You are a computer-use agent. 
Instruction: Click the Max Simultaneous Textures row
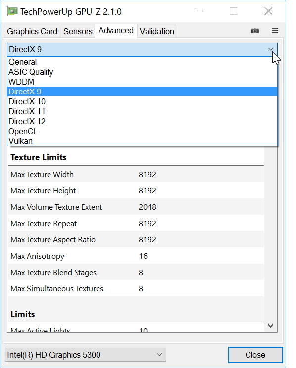(x=136, y=288)
